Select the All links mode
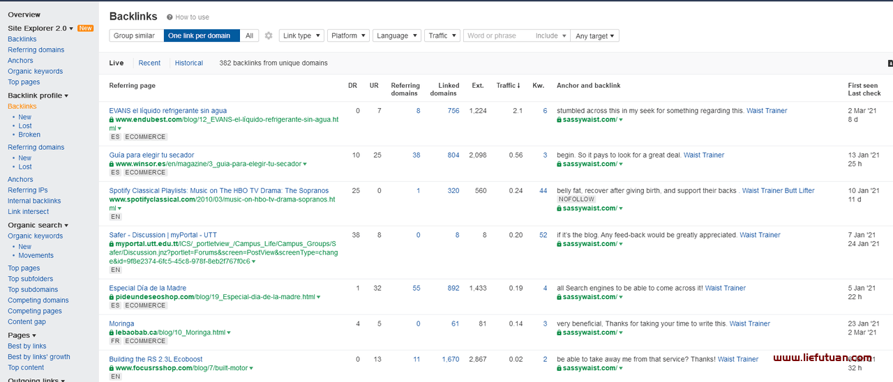893x382 pixels. (x=249, y=36)
